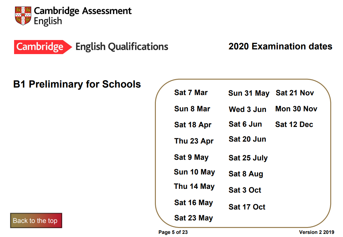Click the Sat 17 Oct date entry
Screen dimensions: 343x237
coord(247,207)
